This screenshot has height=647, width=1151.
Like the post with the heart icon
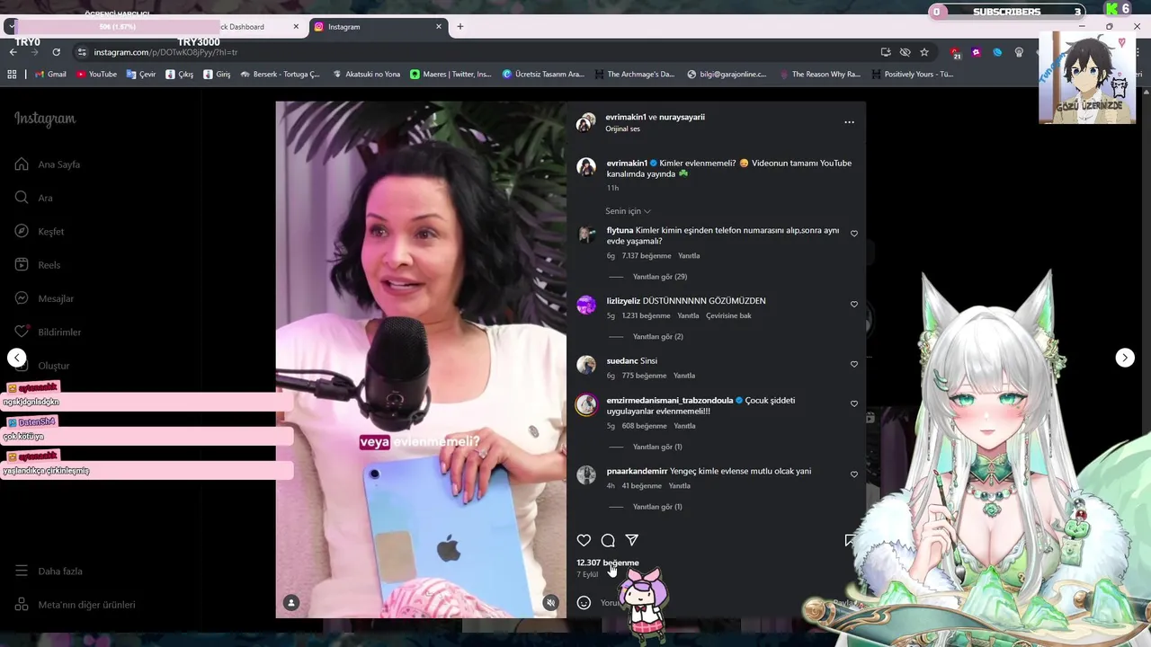point(584,540)
